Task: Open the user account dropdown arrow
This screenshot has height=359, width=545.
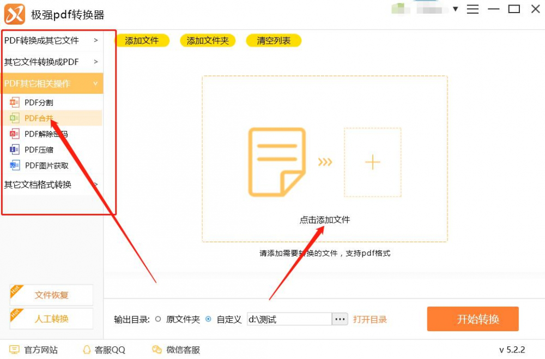Action: pyautogui.click(x=455, y=9)
